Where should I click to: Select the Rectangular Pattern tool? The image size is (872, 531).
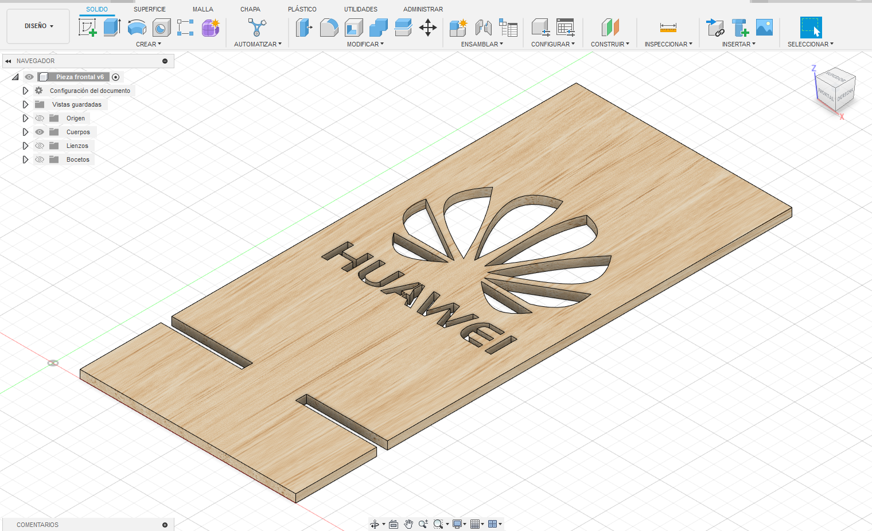tap(185, 28)
